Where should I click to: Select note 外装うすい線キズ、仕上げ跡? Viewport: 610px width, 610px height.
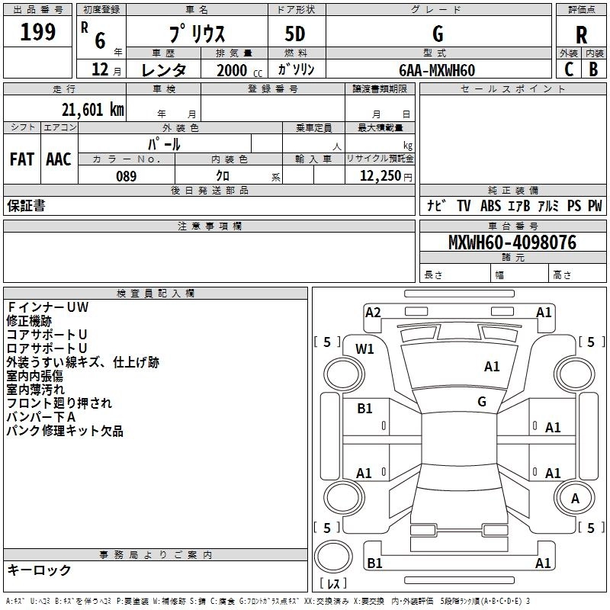[83, 362]
